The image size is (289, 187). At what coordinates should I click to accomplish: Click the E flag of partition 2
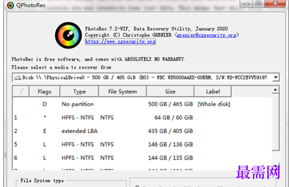(x=44, y=131)
